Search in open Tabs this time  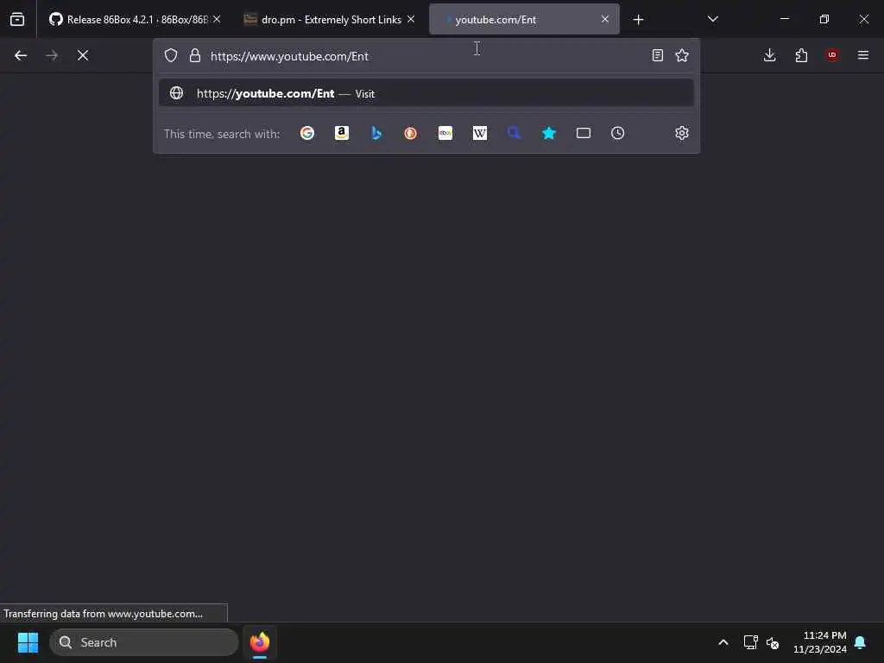click(x=584, y=133)
